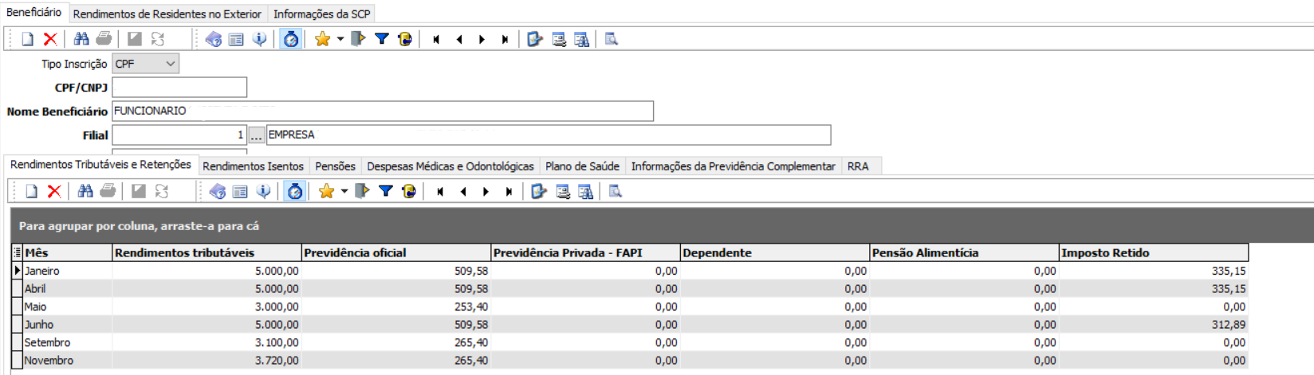Switch to the Rendimentos Isentos tab
The width and height of the screenshot is (1314, 375).
coord(253,166)
